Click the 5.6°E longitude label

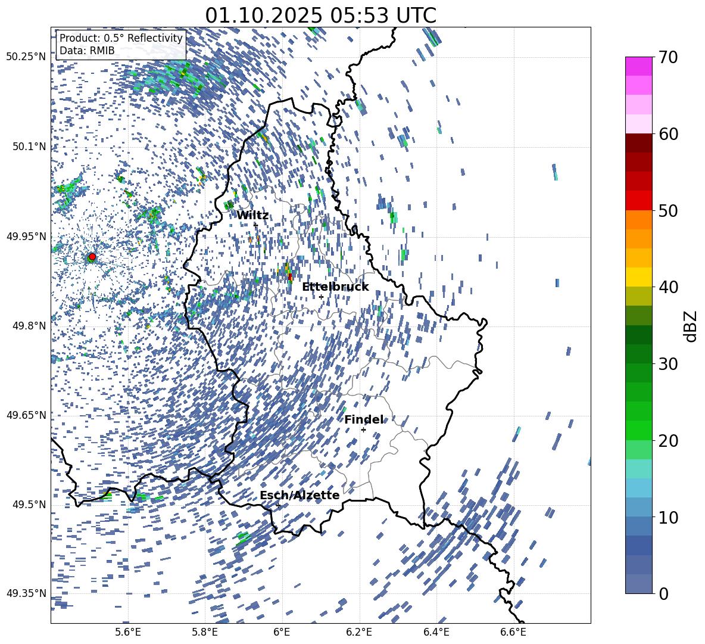128,632
